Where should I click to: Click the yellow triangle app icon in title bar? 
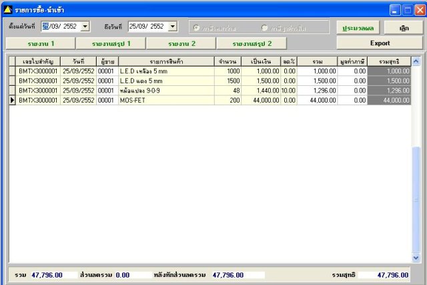8,10
